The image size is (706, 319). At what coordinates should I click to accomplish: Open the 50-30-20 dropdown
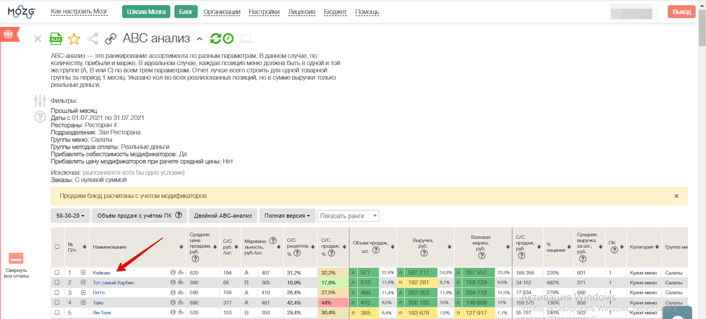[x=70, y=216]
